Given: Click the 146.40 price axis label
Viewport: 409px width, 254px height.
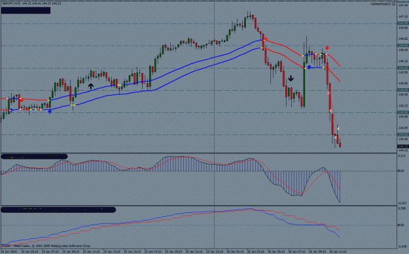Looking at the screenshot, I should [x=403, y=50].
